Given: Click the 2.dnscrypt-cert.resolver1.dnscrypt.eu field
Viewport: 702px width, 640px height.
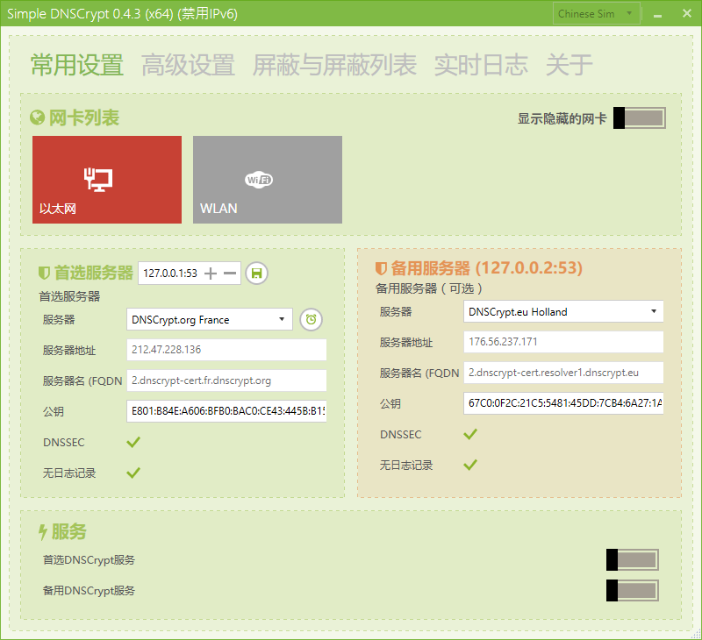Looking at the screenshot, I should [x=563, y=373].
